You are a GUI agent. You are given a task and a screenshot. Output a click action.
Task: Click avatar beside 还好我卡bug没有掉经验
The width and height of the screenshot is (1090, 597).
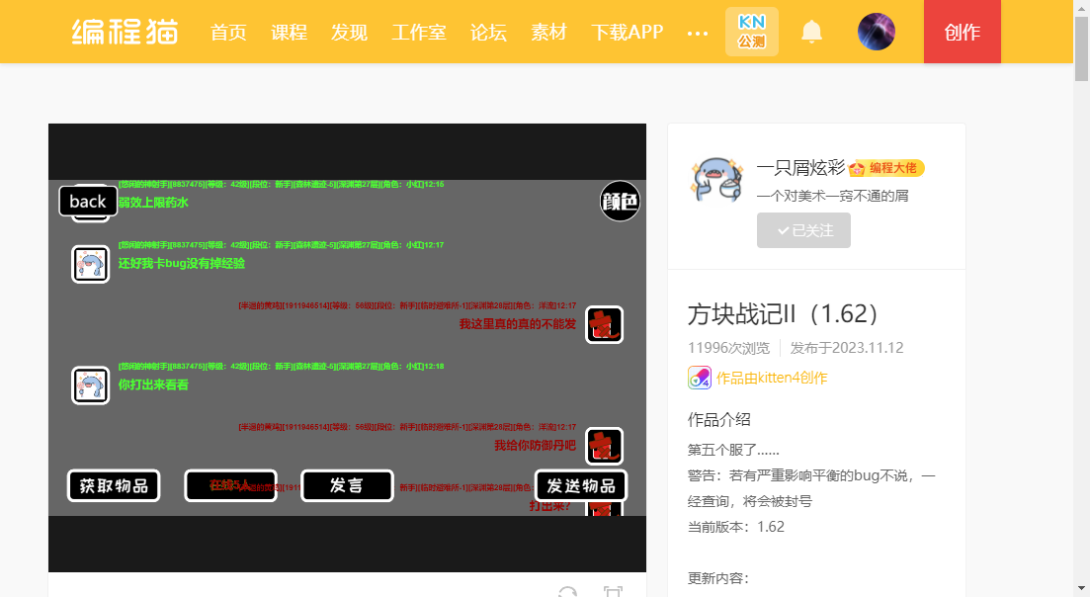point(90,264)
